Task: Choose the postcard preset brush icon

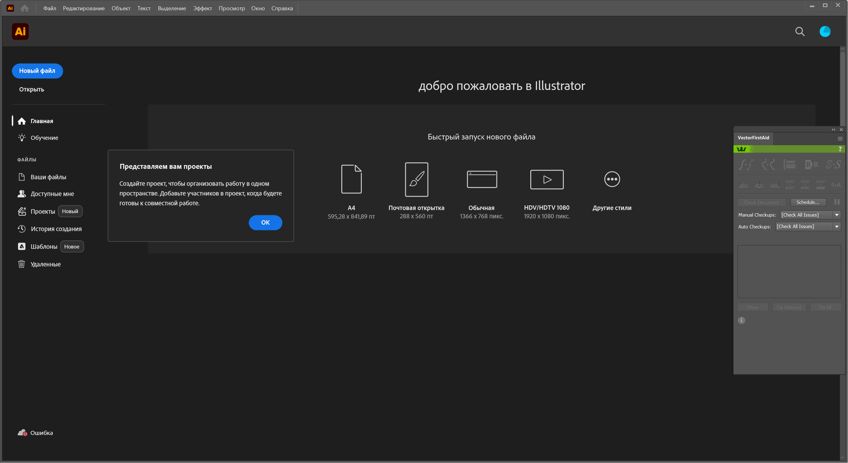Action: (416, 179)
